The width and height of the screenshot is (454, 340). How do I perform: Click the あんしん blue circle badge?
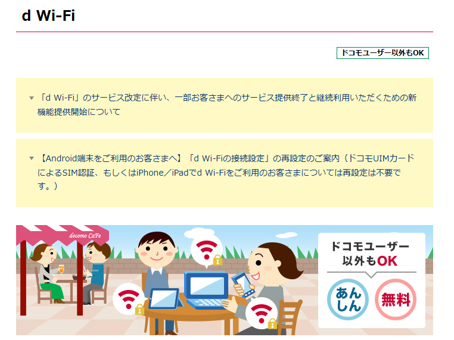tap(348, 300)
